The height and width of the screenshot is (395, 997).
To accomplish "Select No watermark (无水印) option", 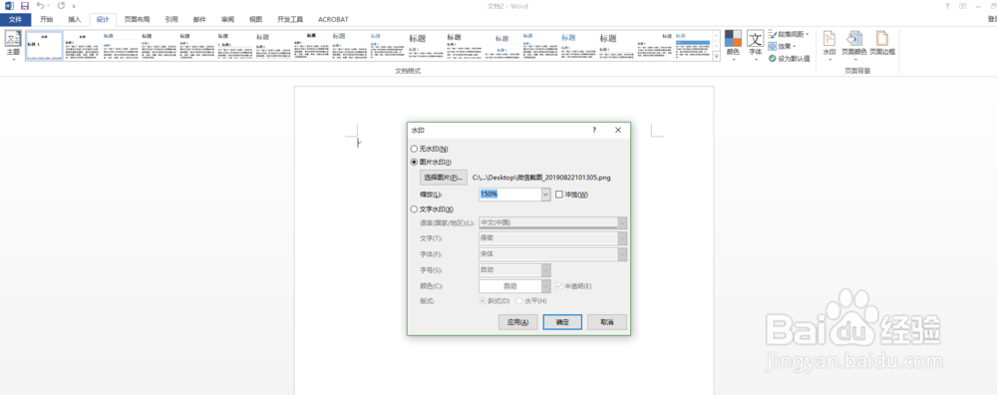I will (415, 149).
